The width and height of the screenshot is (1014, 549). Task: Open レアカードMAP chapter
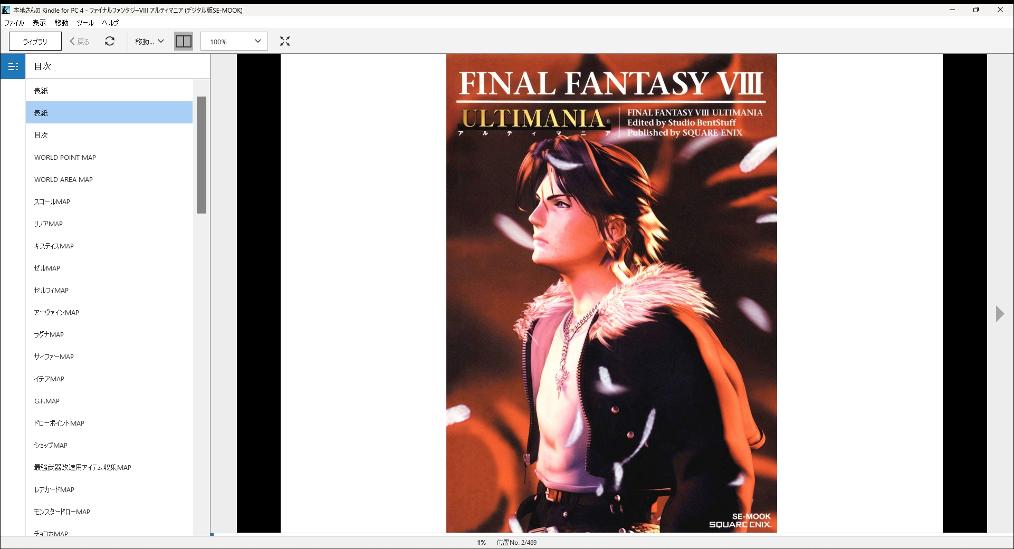(109, 489)
